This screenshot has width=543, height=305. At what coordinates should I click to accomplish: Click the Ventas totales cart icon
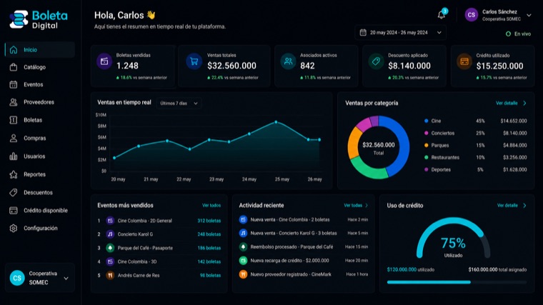[x=194, y=61]
